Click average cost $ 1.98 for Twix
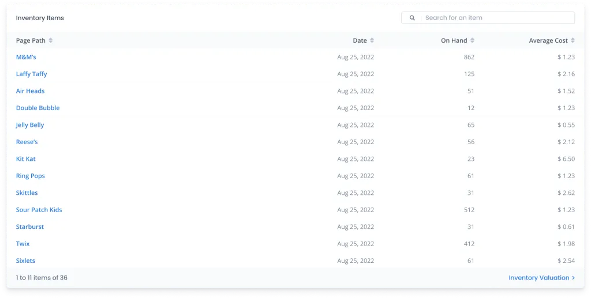Viewport: 591px width, 298px height. pyautogui.click(x=566, y=243)
